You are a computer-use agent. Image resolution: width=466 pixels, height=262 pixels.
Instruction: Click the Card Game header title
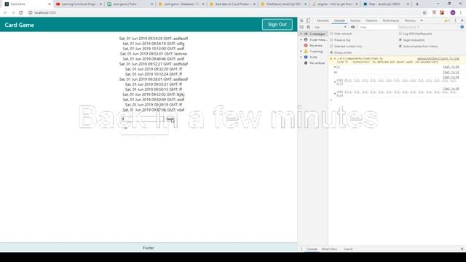point(20,25)
